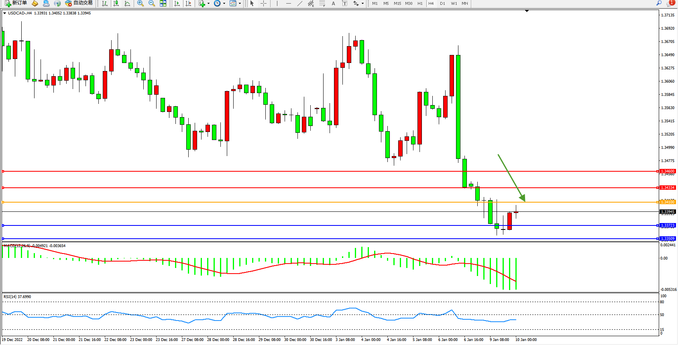Image resolution: width=678 pixels, height=345 pixels.
Task: Click the 新订单 new order button
Action: [16, 3]
